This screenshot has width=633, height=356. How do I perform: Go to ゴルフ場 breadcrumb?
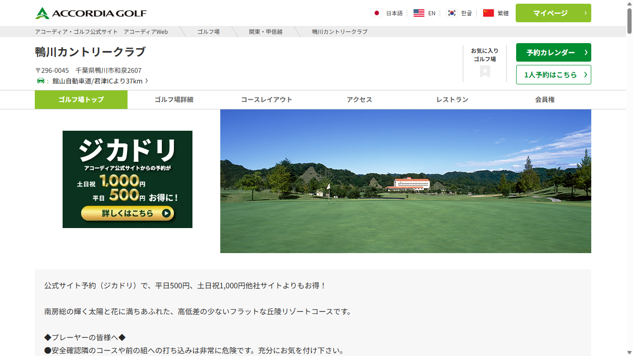click(x=208, y=32)
